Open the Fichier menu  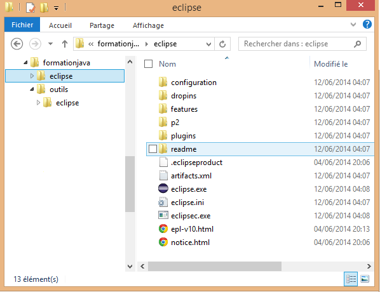(22, 25)
